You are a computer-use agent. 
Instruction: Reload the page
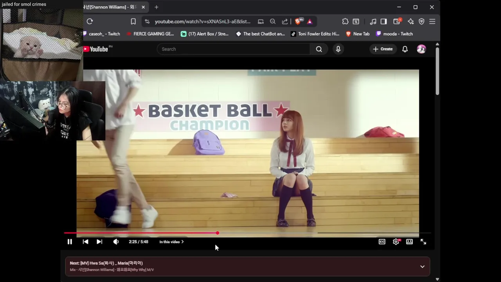(x=90, y=22)
